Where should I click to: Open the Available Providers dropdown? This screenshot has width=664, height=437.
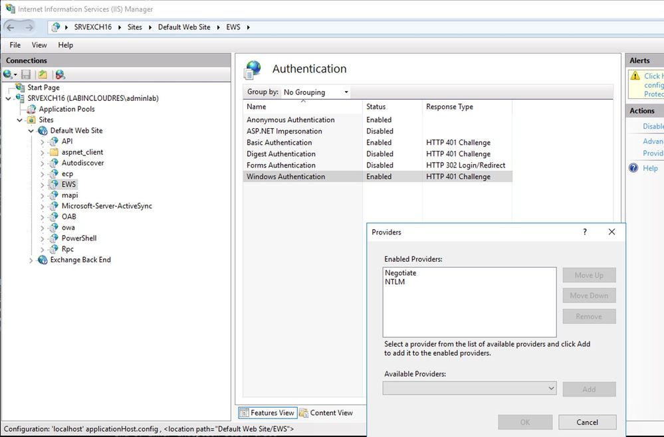[470, 388]
